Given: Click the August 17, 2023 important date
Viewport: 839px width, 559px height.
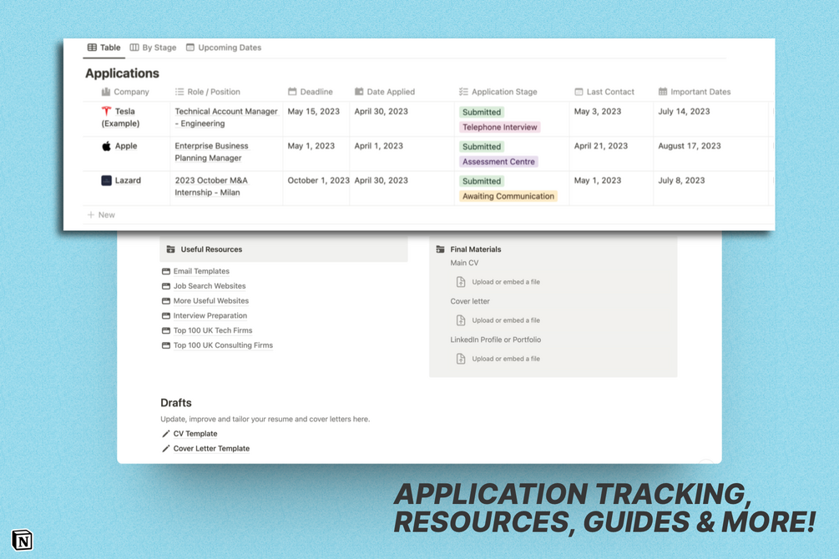Looking at the screenshot, I should tap(690, 146).
